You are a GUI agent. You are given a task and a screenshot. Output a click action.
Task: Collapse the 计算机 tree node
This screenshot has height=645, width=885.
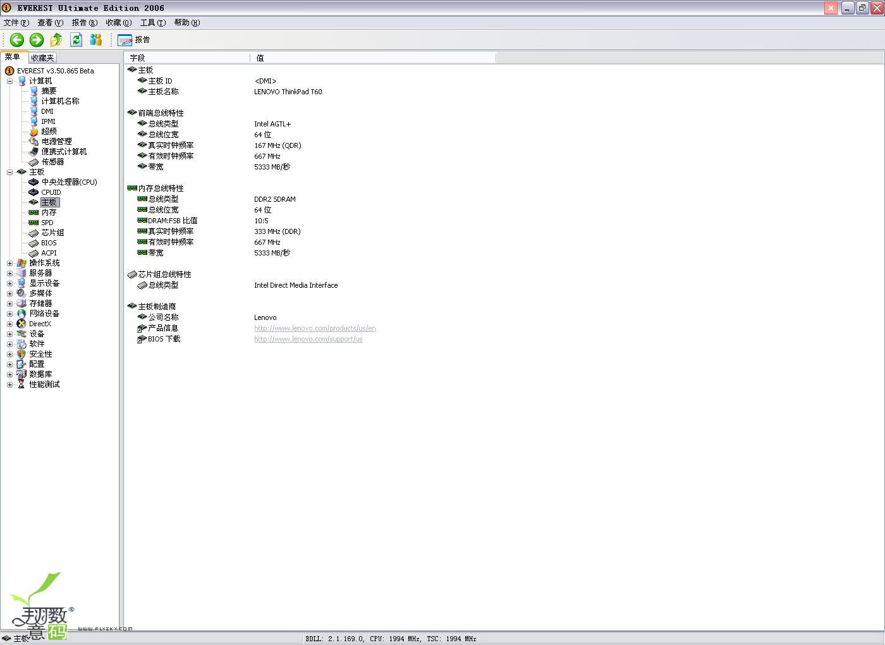pyautogui.click(x=9, y=81)
